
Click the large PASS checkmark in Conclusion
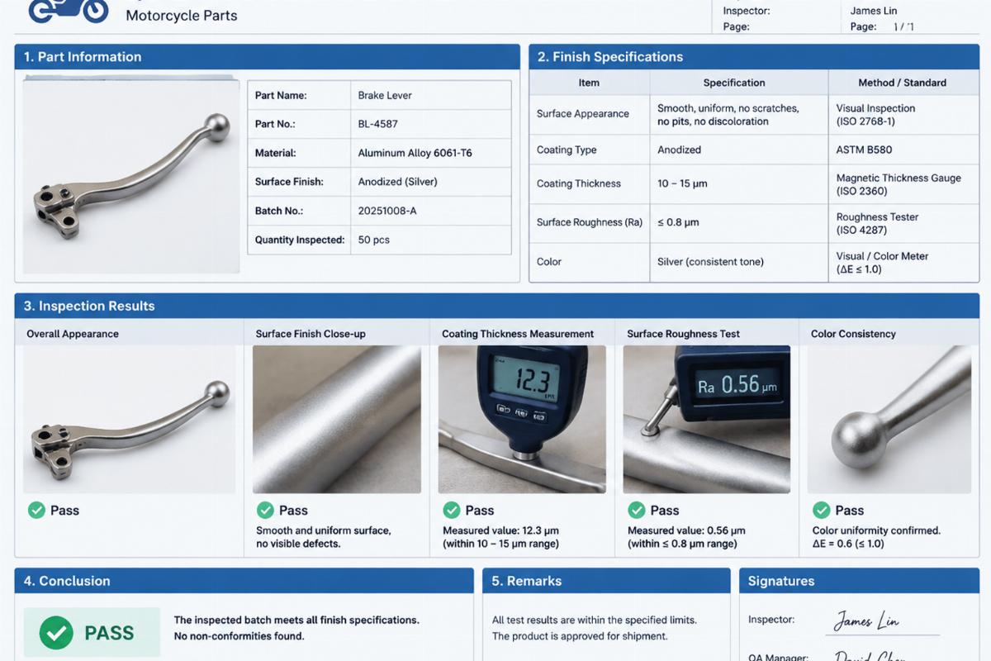(56, 633)
